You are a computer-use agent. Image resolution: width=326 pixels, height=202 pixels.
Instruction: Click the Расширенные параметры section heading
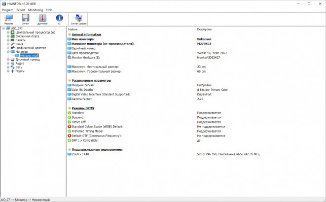point(91,81)
